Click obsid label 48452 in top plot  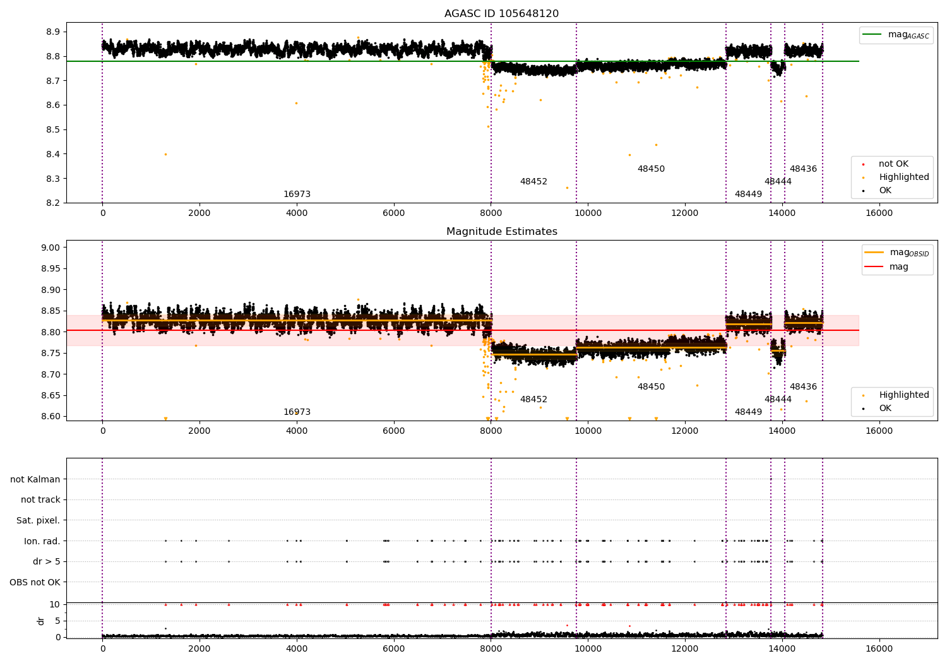(x=533, y=182)
